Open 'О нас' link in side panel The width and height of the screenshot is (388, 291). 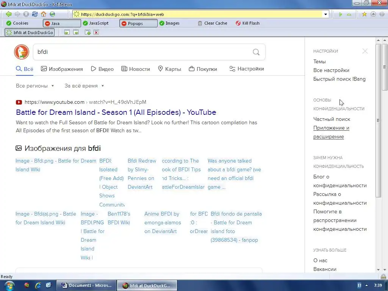pyautogui.click(x=320, y=261)
